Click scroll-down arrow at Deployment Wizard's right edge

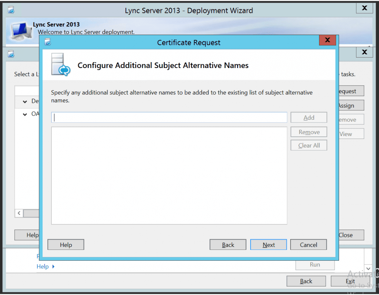(368, 268)
